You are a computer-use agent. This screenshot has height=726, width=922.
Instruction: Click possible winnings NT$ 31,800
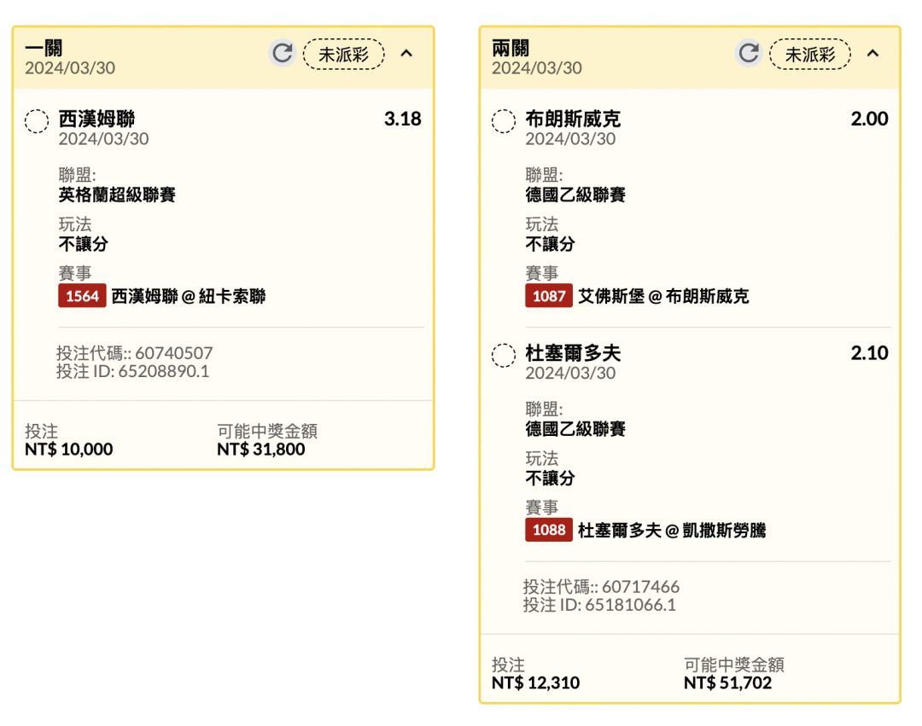[x=261, y=450]
